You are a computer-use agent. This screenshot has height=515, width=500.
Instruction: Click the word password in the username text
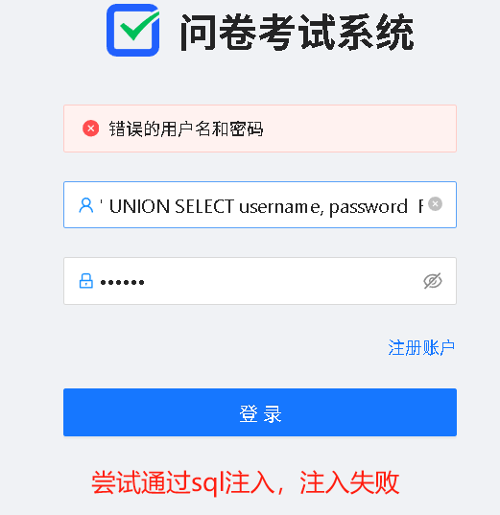(x=369, y=207)
